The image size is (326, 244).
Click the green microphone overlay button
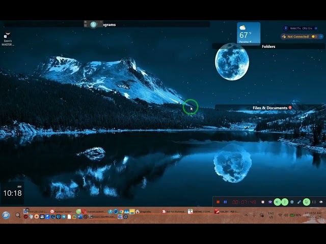(94, 25)
